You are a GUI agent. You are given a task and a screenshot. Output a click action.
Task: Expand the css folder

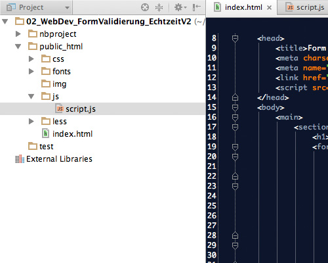coord(31,59)
